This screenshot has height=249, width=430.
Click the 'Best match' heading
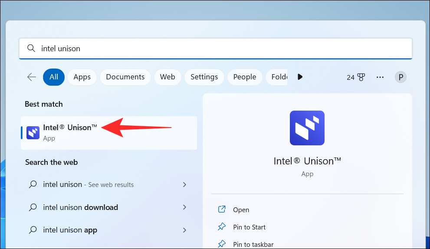pyautogui.click(x=43, y=104)
